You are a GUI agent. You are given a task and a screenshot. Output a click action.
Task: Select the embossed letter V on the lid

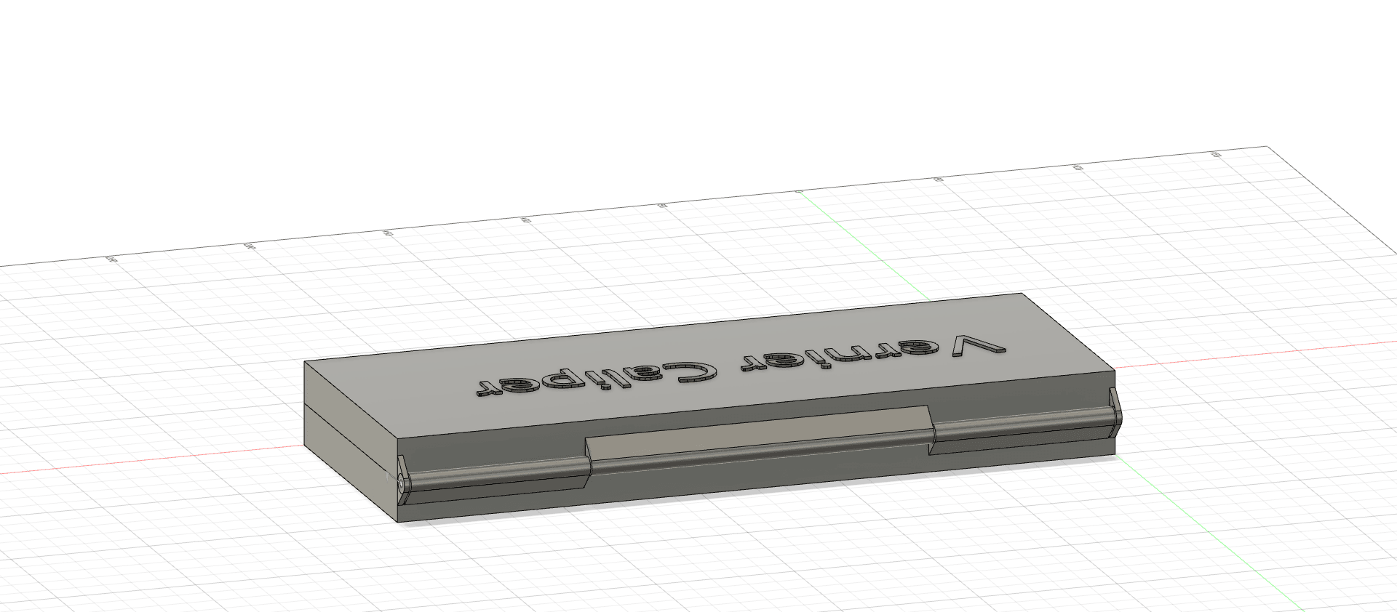[x=979, y=347]
